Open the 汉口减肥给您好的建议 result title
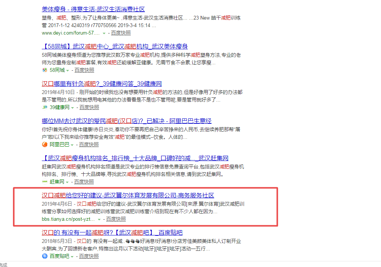 (x=128, y=196)
